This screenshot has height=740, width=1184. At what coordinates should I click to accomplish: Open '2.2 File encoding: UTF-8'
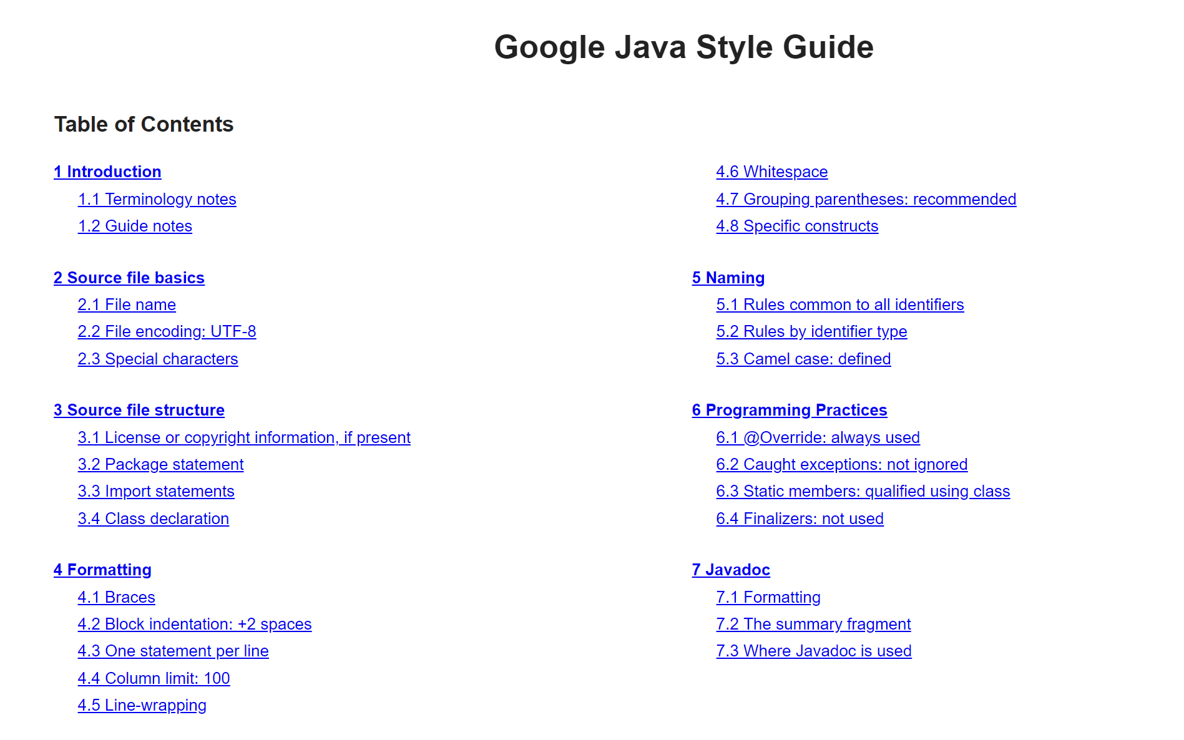click(x=167, y=331)
